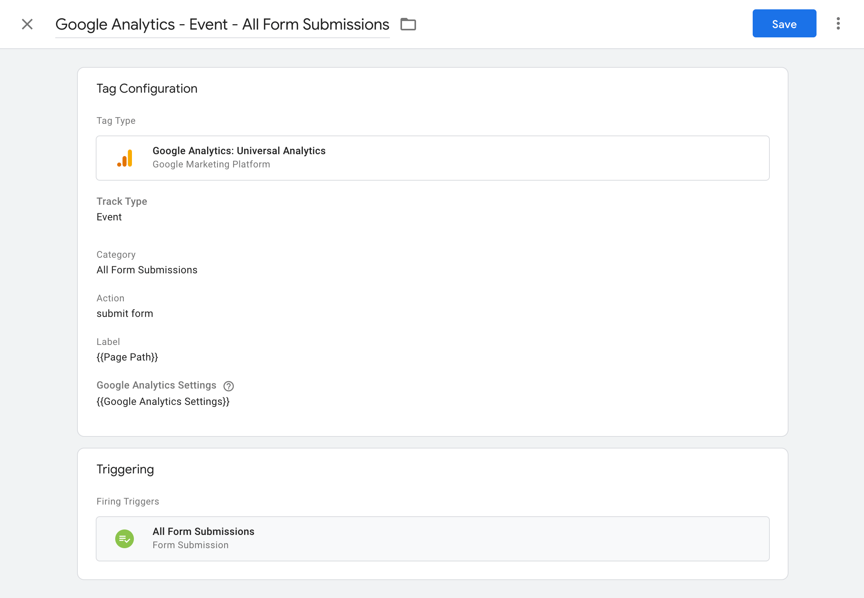Click the Google Analytics bar chart icon
864x598 pixels.
pos(125,158)
